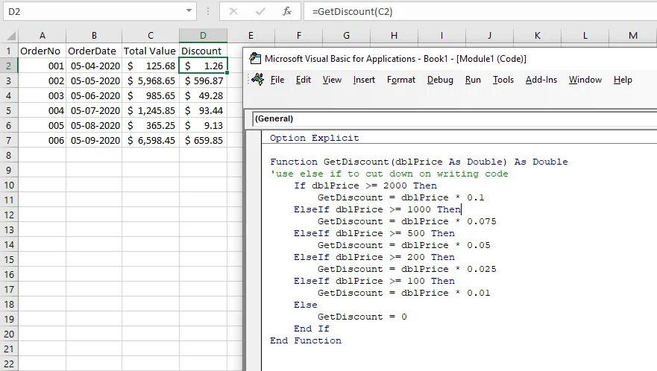Click the Insert Function fx icon
Image resolution: width=657 pixels, height=371 pixels.
pos(287,11)
